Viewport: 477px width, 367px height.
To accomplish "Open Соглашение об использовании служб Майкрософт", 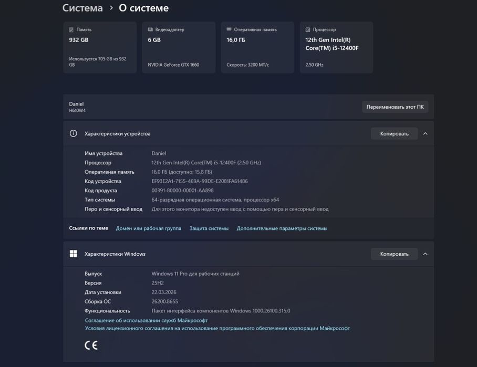I will (x=147, y=320).
